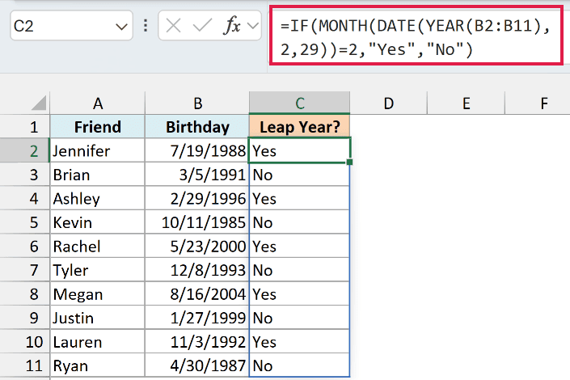The image size is (570, 380).
Task: Select column C header
Action: (299, 103)
